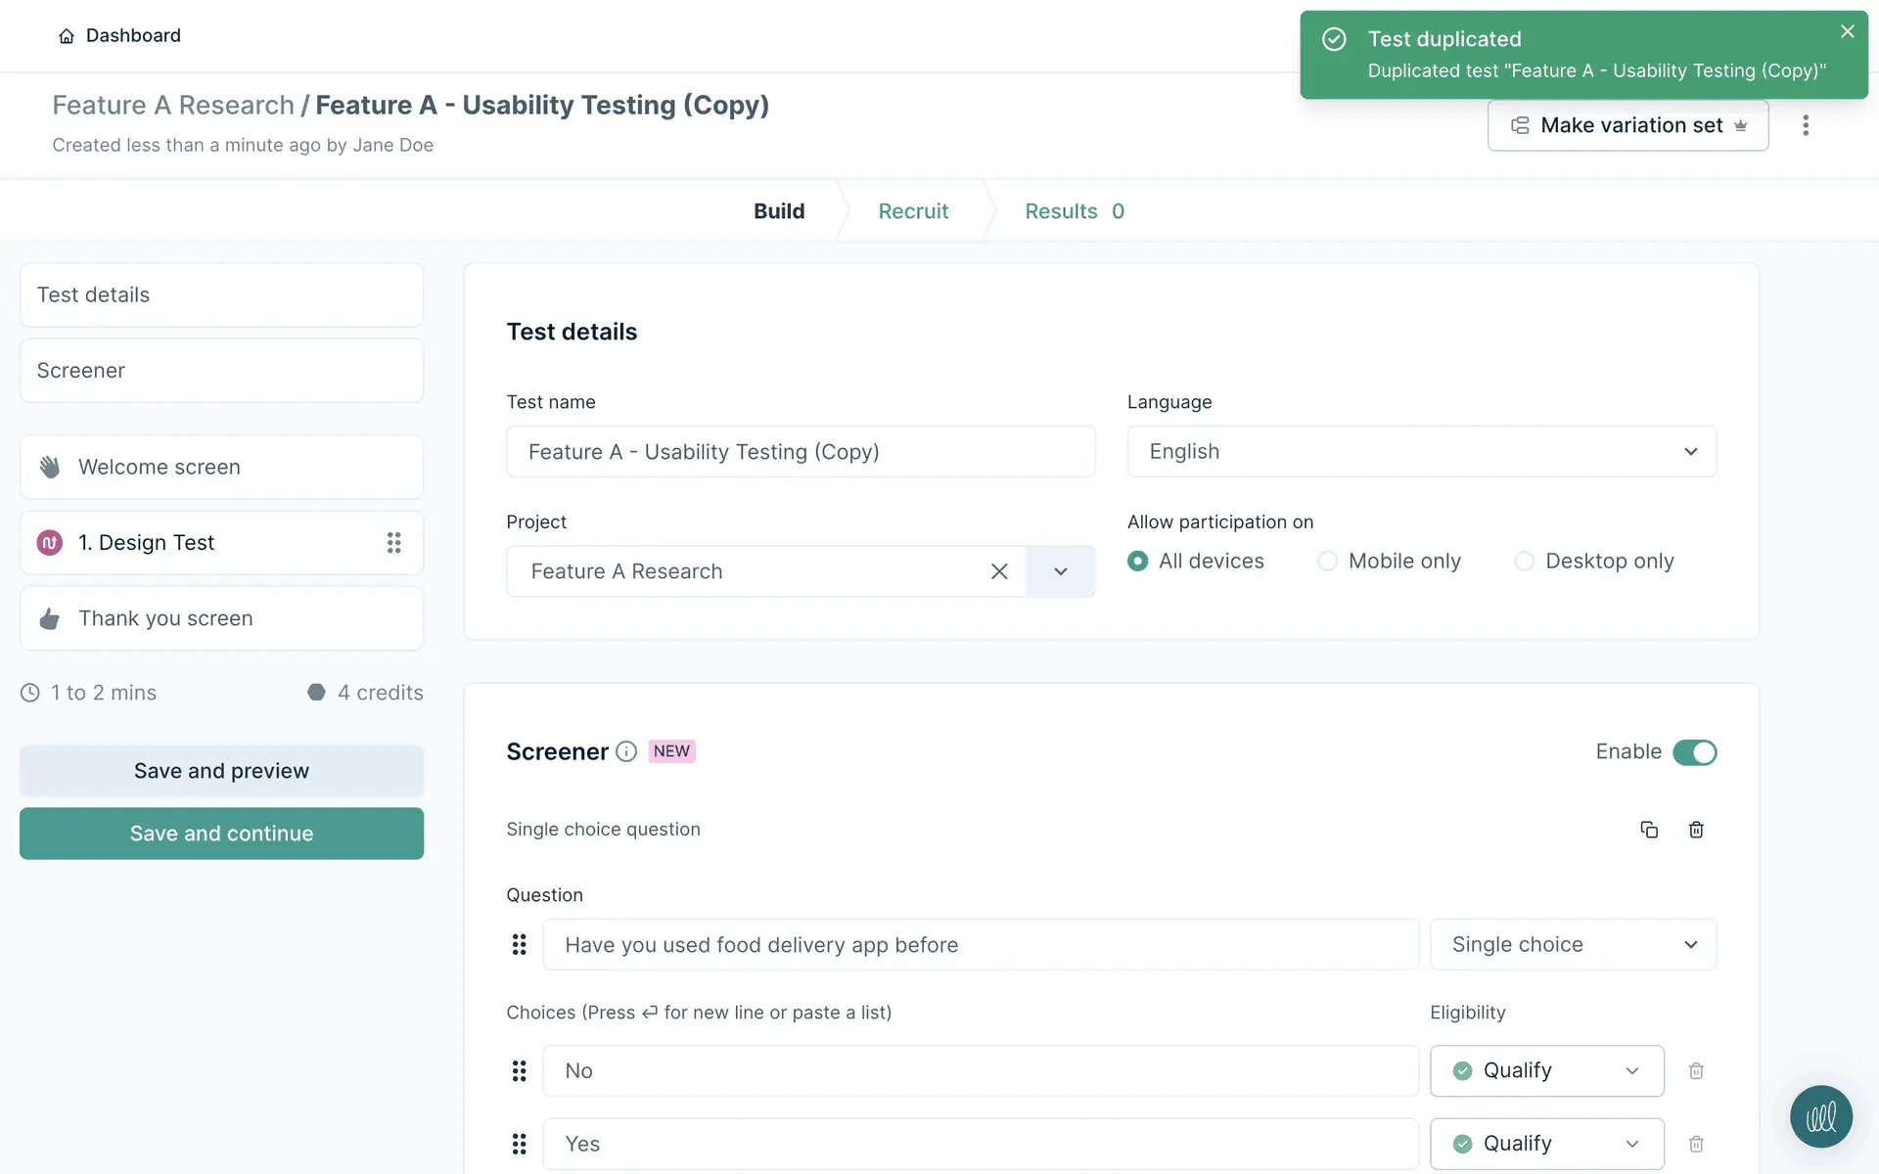Click the Screener info icon
1879x1174 pixels.
pyautogui.click(x=626, y=751)
